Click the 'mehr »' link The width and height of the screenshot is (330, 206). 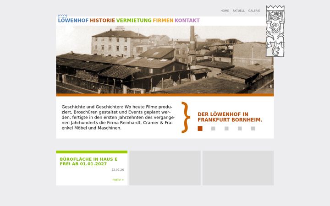pos(118,180)
